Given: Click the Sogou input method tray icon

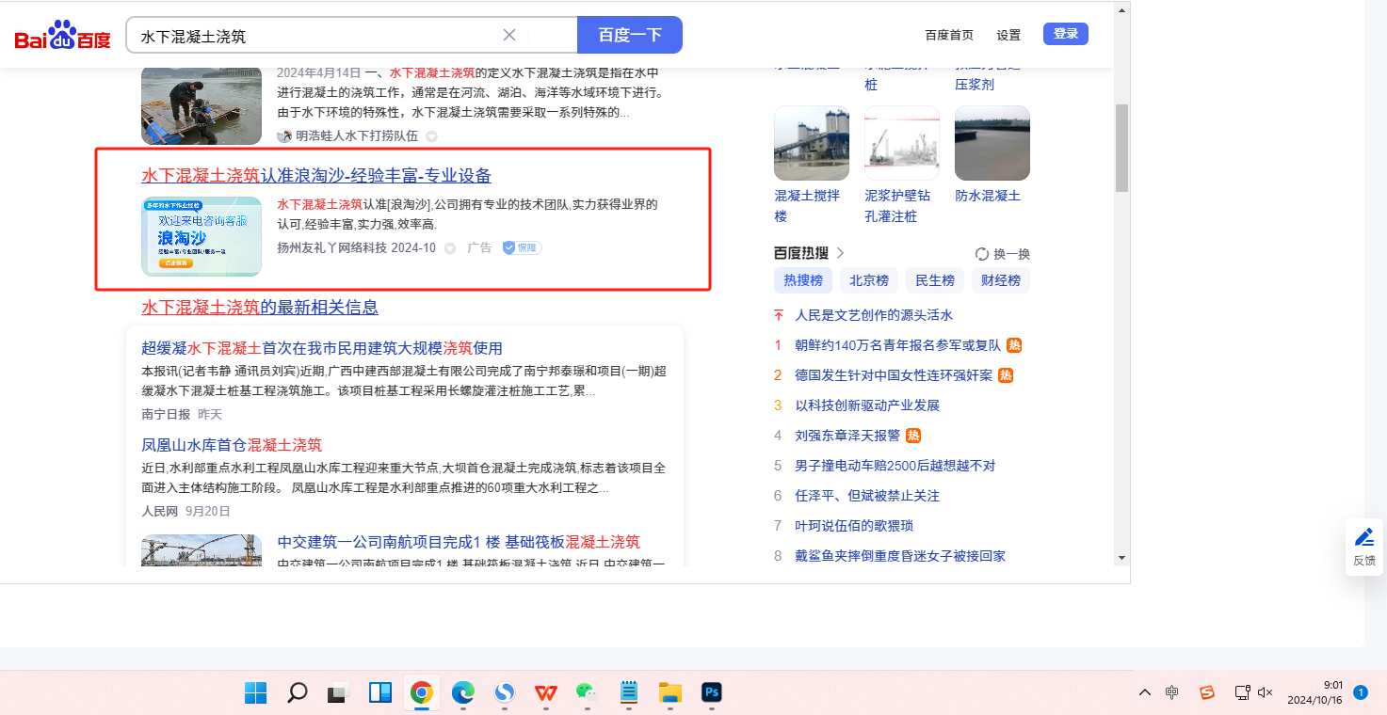Looking at the screenshot, I should tap(1207, 692).
